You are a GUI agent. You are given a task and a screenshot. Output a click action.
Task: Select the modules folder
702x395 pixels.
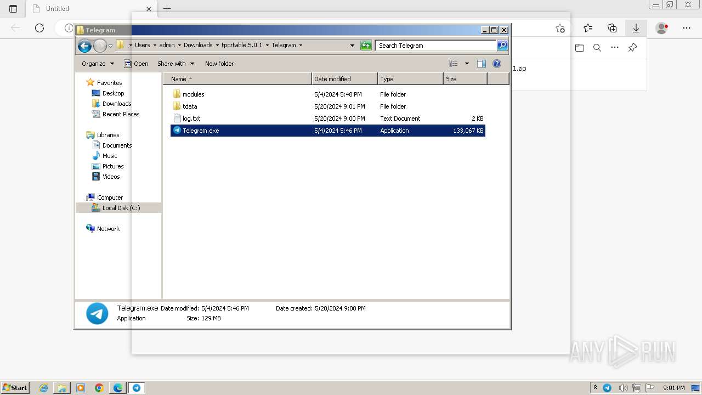tap(328, 94)
